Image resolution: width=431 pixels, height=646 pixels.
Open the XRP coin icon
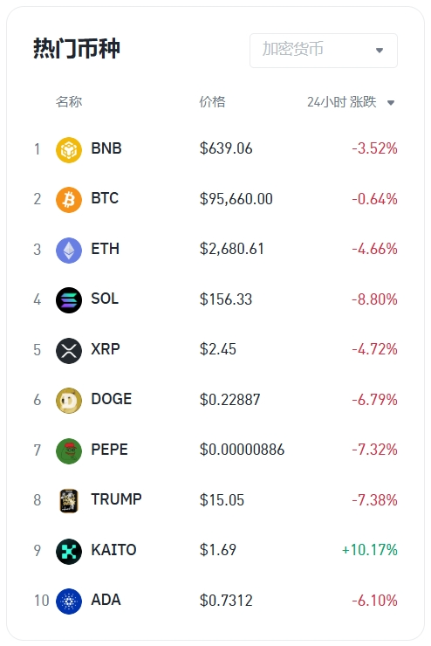(69, 350)
